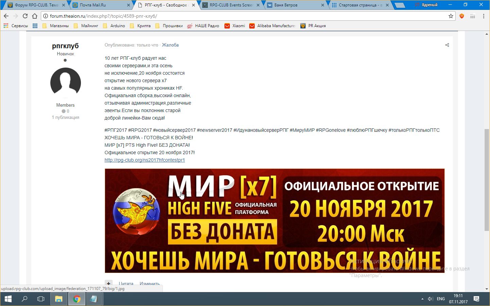Reload the current page

[x=25, y=16]
